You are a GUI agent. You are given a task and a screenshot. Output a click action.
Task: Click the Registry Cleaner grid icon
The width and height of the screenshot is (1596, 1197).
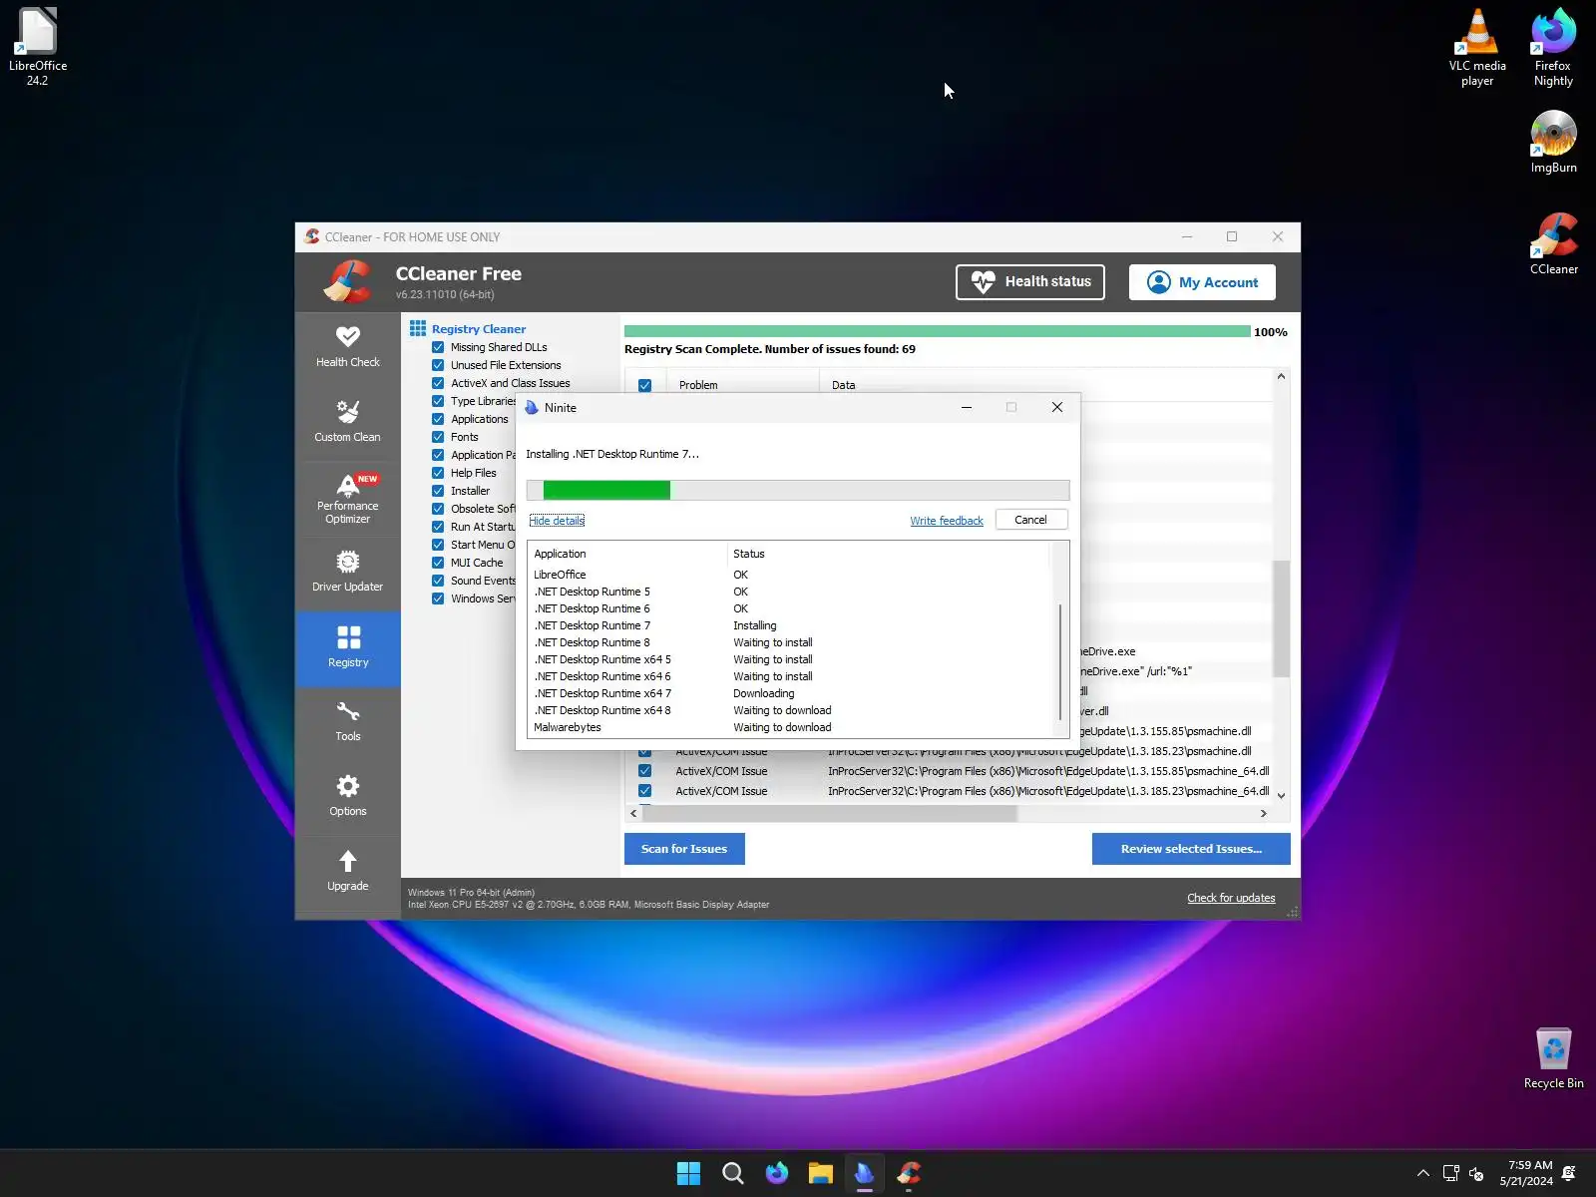(x=418, y=328)
